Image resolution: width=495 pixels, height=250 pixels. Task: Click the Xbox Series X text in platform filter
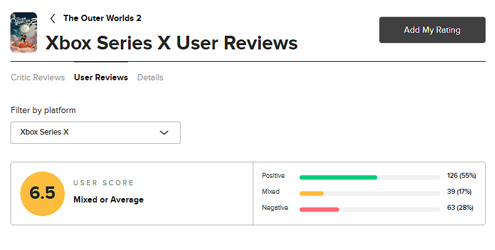pyautogui.click(x=44, y=132)
